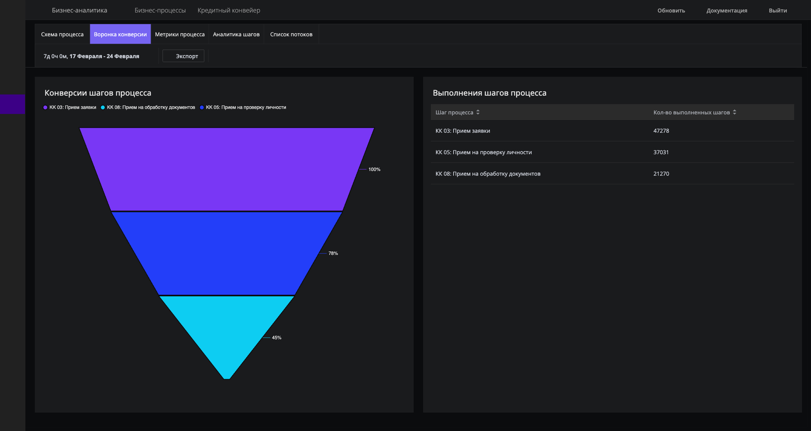Click the purple 100% funnel segment

click(227, 169)
